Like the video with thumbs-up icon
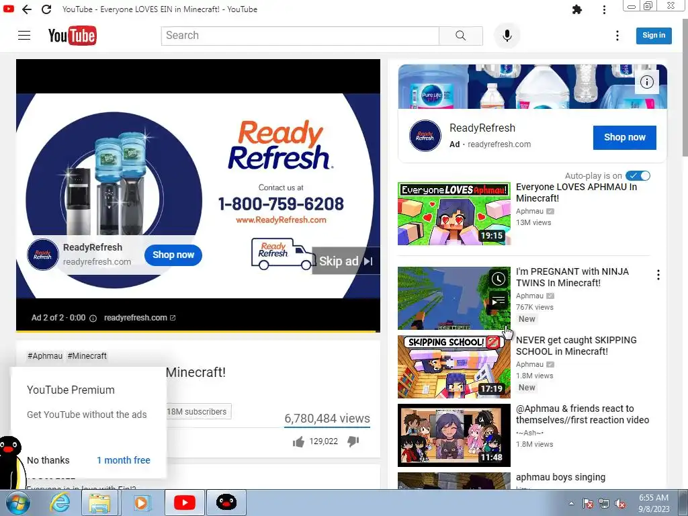The height and width of the screenshot is (516, 688). point(298,441)
